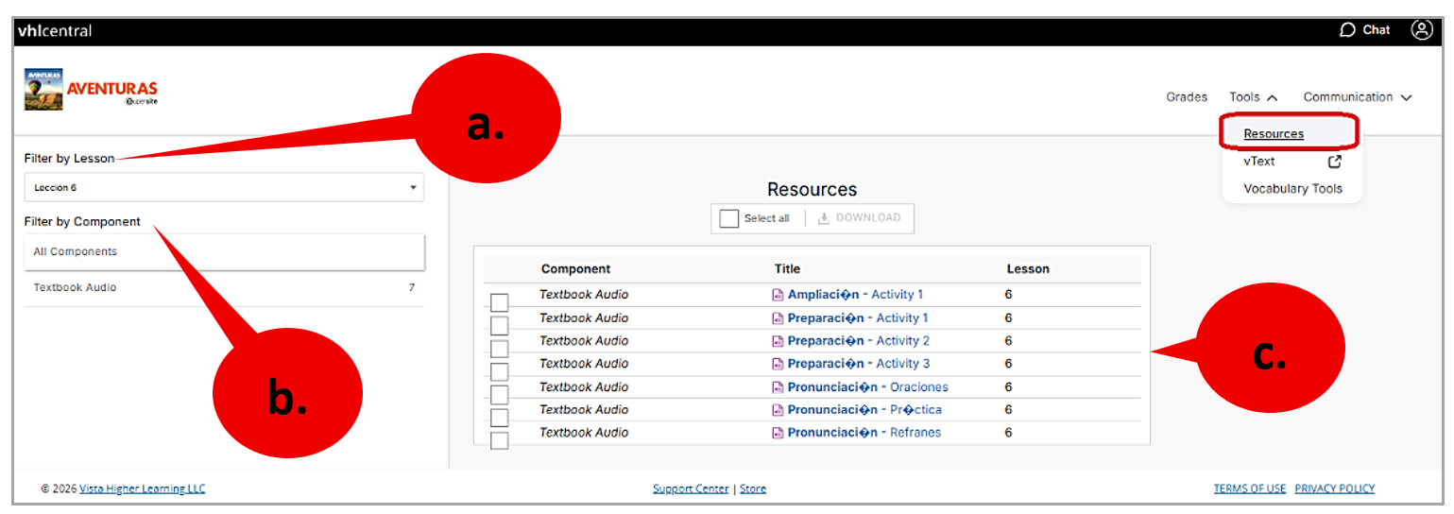The image size is (1454, 514).
Task: Click Textbook Audio cell in Ampliación row
Action: [x=584, y=295]
